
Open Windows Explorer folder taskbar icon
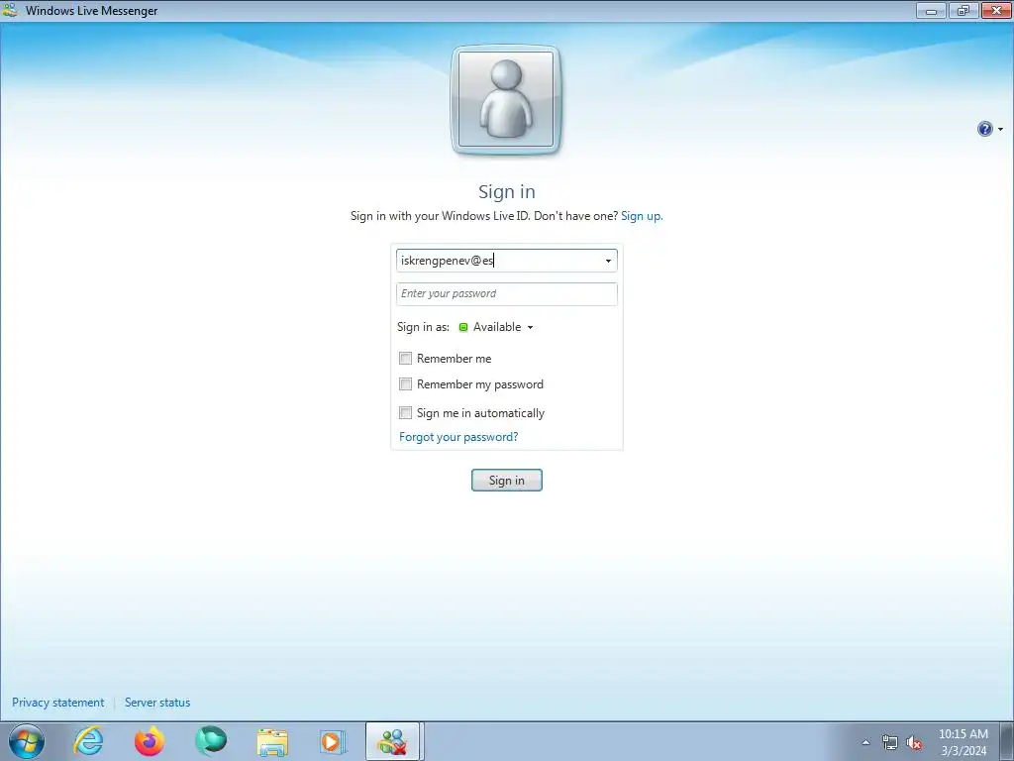coord(272,741)
